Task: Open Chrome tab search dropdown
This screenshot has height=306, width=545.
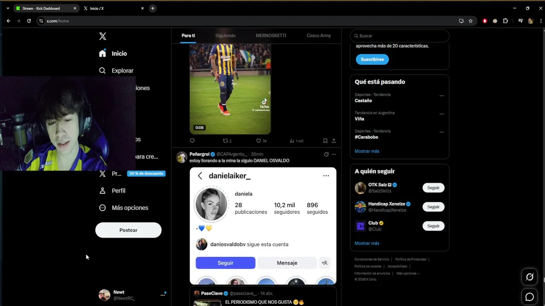Action: tap(8, 8)
